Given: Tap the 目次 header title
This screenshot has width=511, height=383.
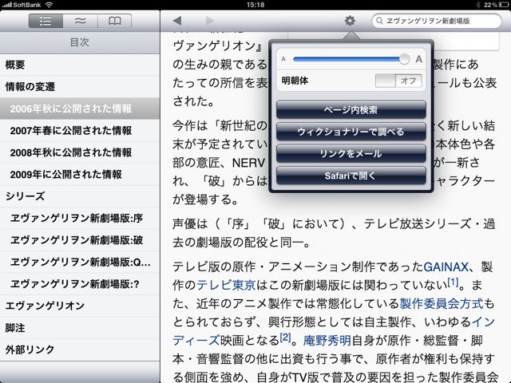Looking at the screenshot, I should [x=80, y=42].
